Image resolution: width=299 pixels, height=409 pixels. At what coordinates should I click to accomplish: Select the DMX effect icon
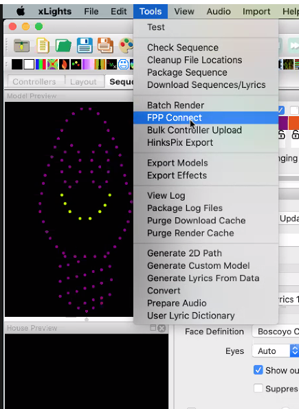coord(111,65)
